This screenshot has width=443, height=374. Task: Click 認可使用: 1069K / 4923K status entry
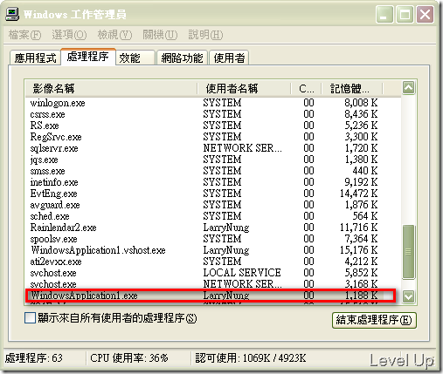(x=251, y=358)
